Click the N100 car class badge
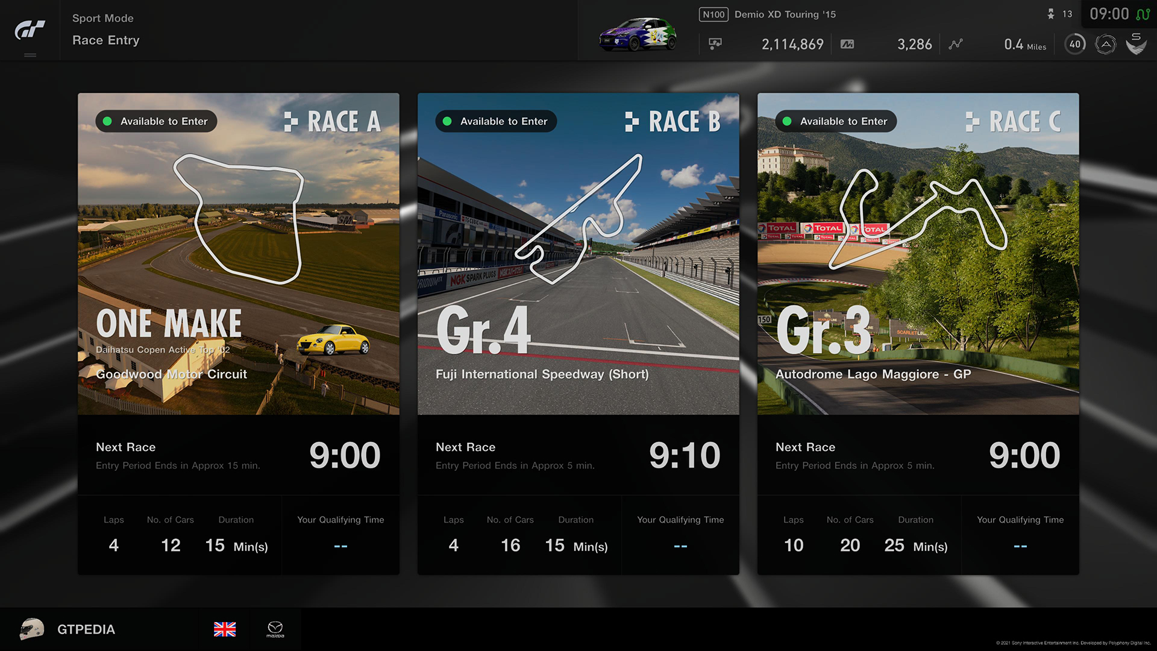The image size is (1157, 651). pyautogui.click(x=713, y=14)
